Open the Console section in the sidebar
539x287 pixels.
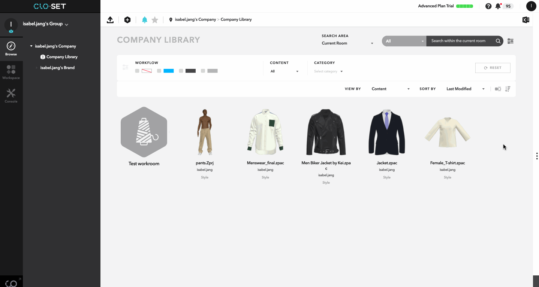[x=11, y=94]
